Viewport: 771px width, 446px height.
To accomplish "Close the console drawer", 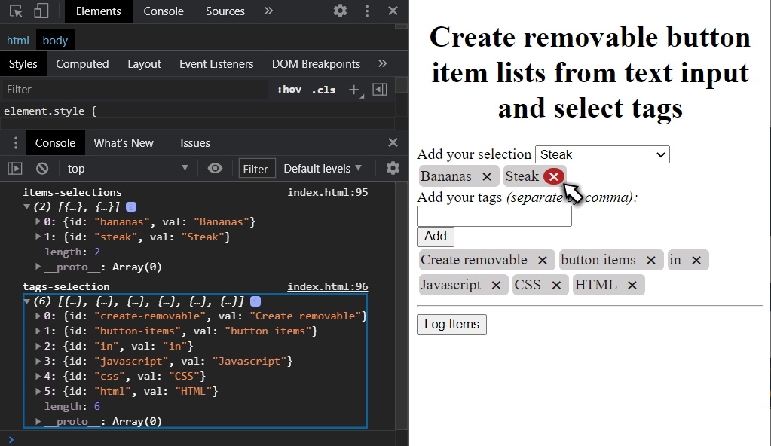I will [393, 142].
